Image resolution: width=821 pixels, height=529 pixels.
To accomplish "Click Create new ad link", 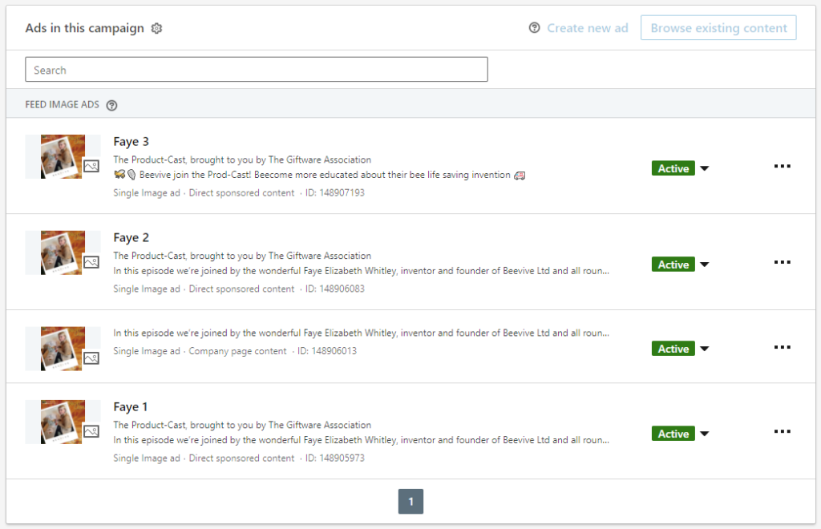I will click(588, 28).
